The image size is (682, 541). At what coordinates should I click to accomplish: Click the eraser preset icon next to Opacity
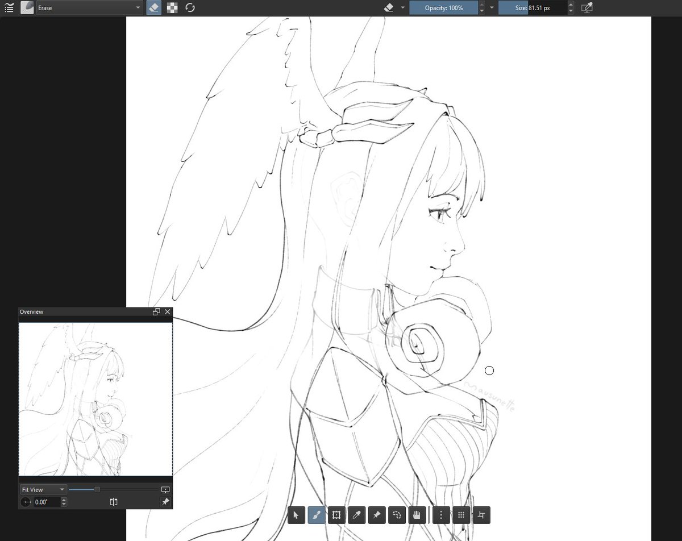click(389, 8)
